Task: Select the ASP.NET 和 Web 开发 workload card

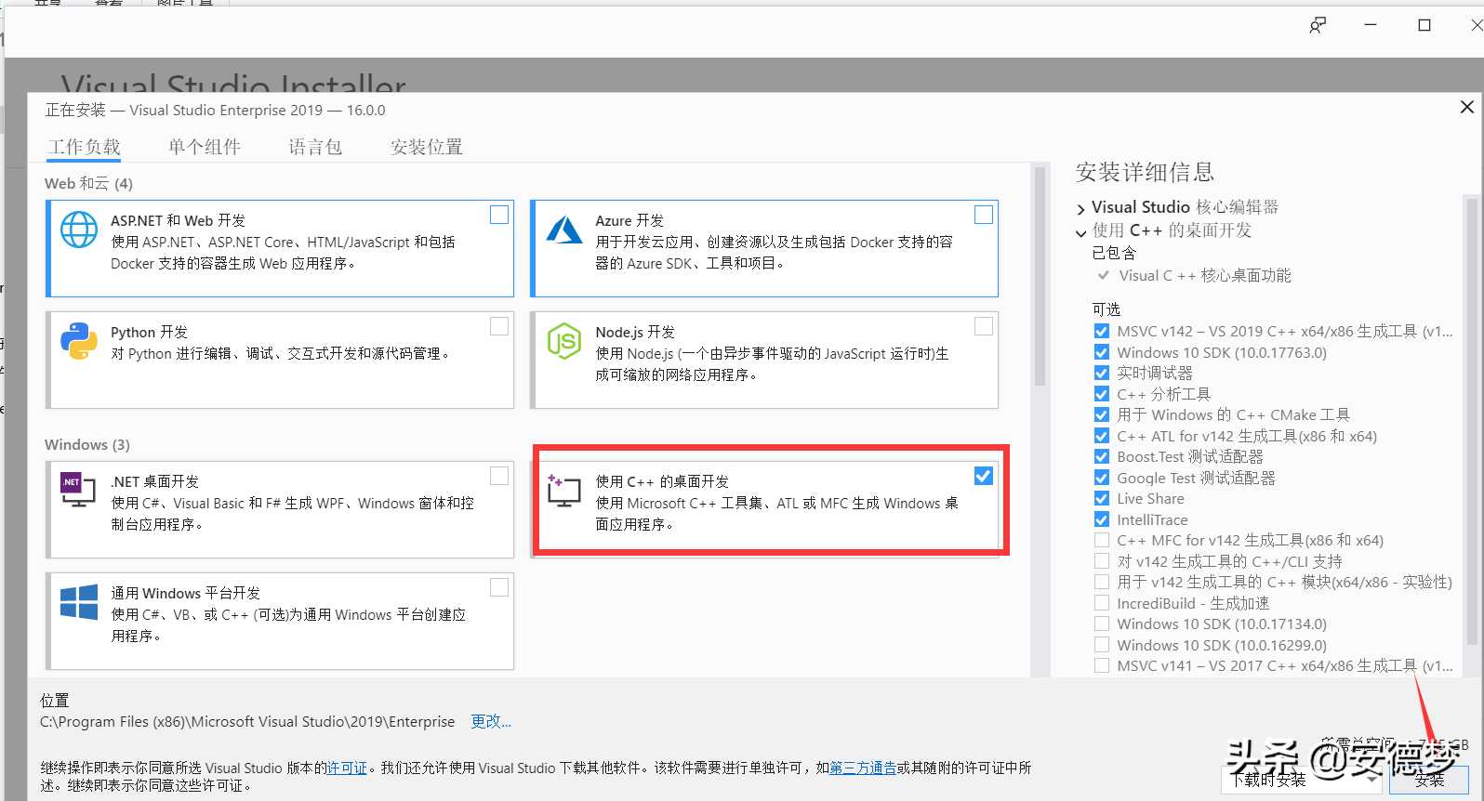Action: [x=280, y=248]
